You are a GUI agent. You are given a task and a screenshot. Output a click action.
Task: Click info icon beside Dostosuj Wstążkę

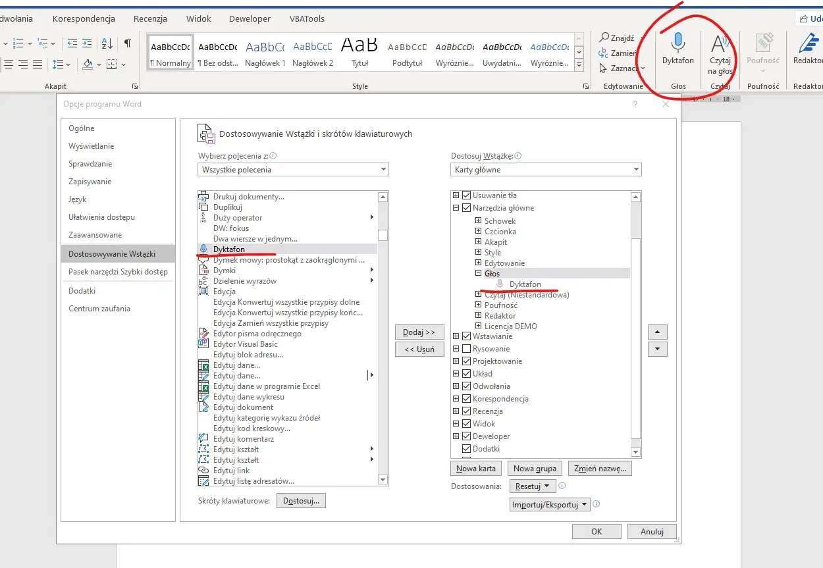point(518,157)
